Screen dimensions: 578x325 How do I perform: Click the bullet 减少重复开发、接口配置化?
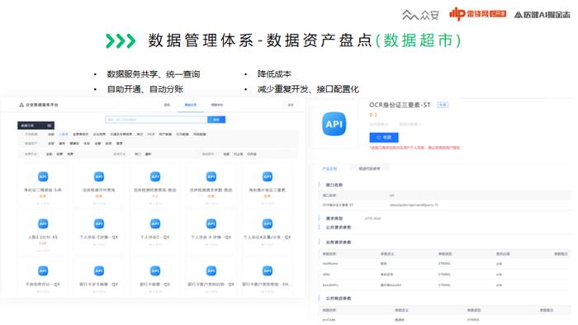tap(308, 89)
